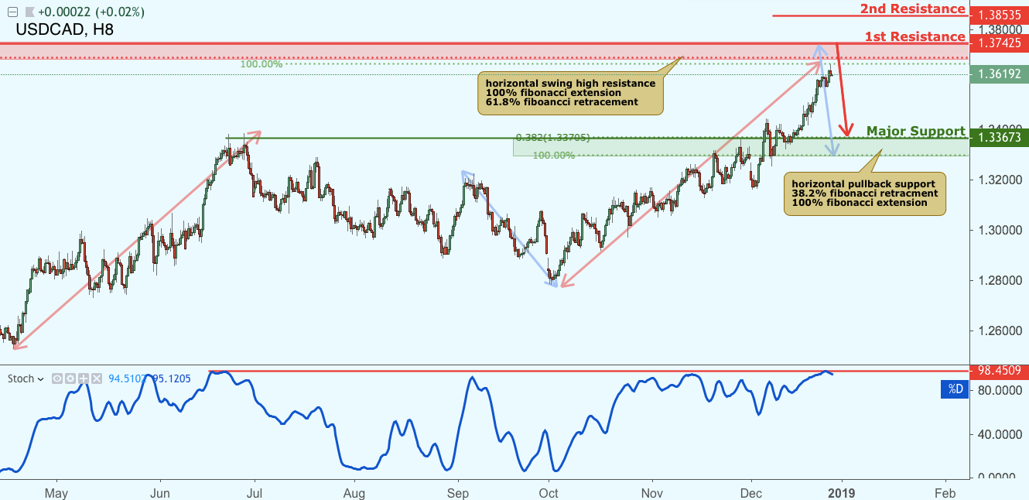This screenshot has height=500, width=1029.
Task: Click the 1st Resistance text
Action: point(914,36)
